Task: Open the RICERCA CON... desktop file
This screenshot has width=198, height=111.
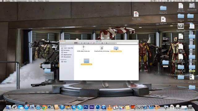Action: point(181,28)
